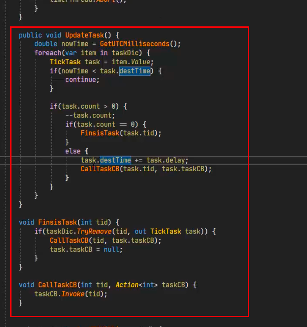Click the continue keyword
This screenshot has width=307, height=327.
coord(80,80)
